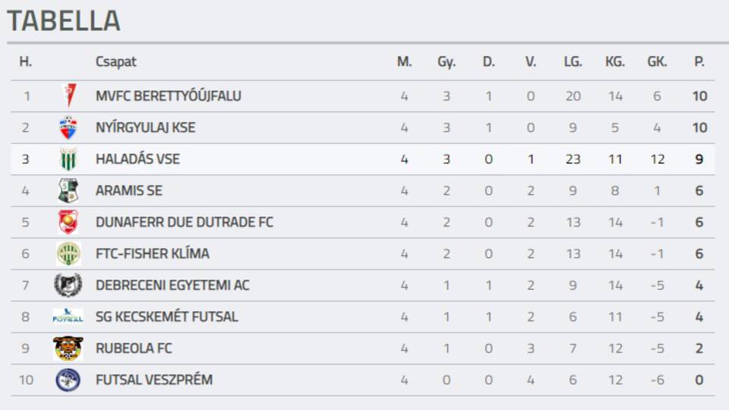
Task: Click the FTC-Fisher Klíma round logo
Action: (x=68, y=254)
